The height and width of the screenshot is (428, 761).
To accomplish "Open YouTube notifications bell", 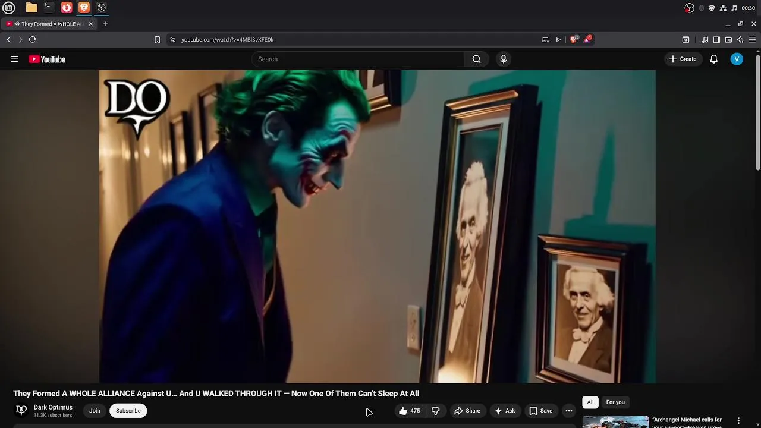I will [713, 59].
